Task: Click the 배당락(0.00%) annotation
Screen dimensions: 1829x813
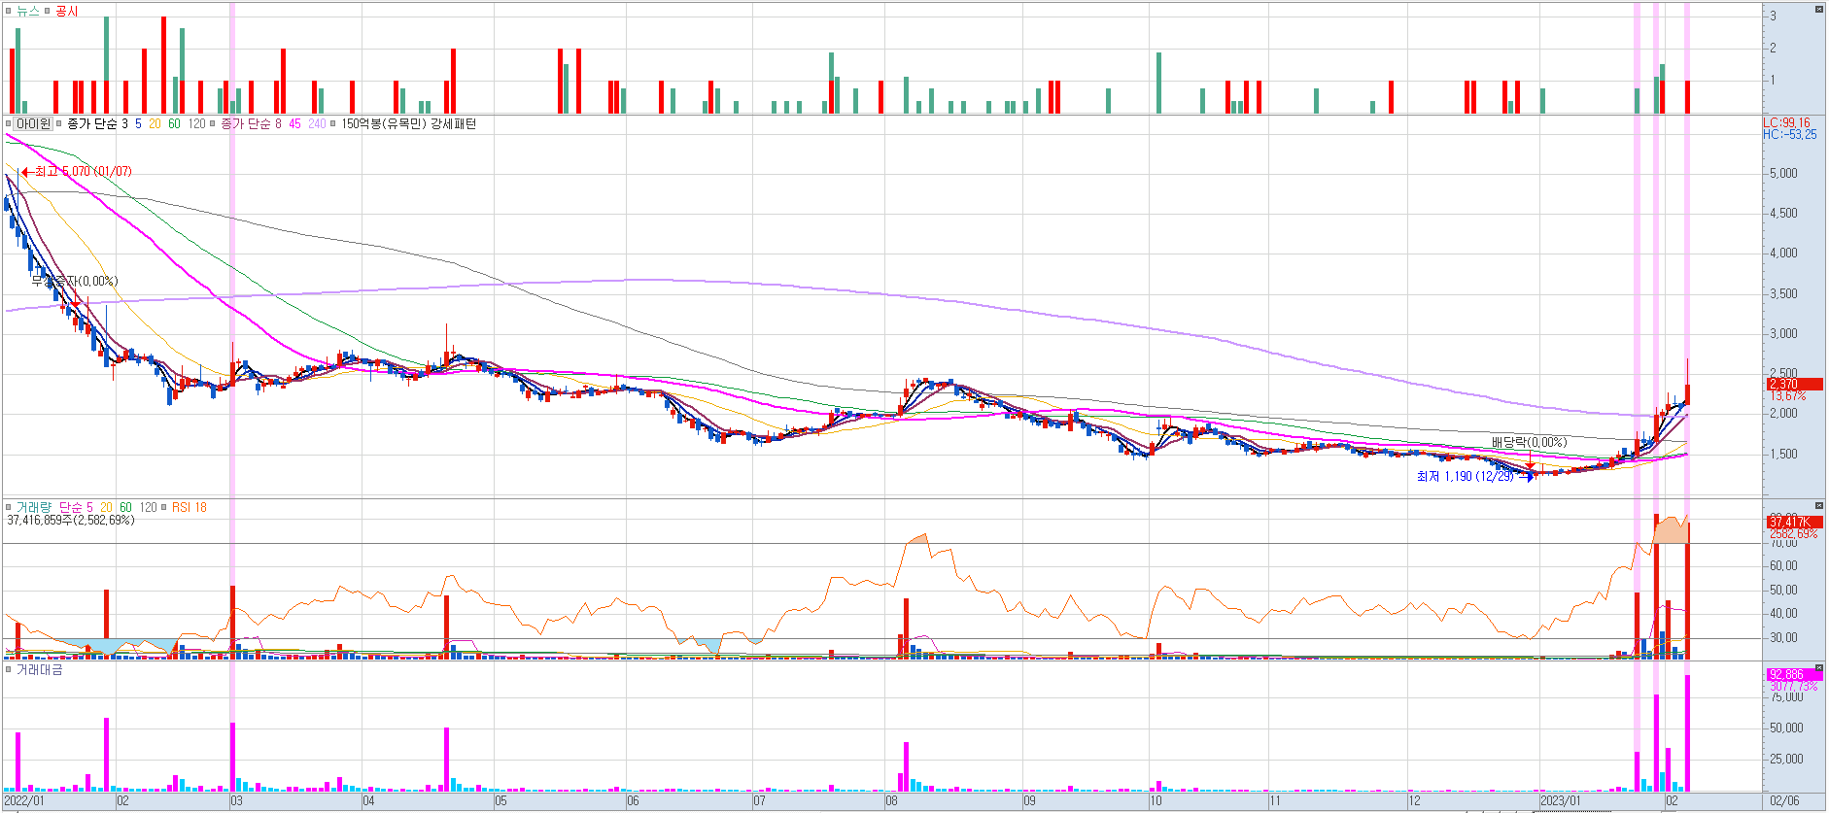Action: pyautogui.click(x=1530, y=442)
